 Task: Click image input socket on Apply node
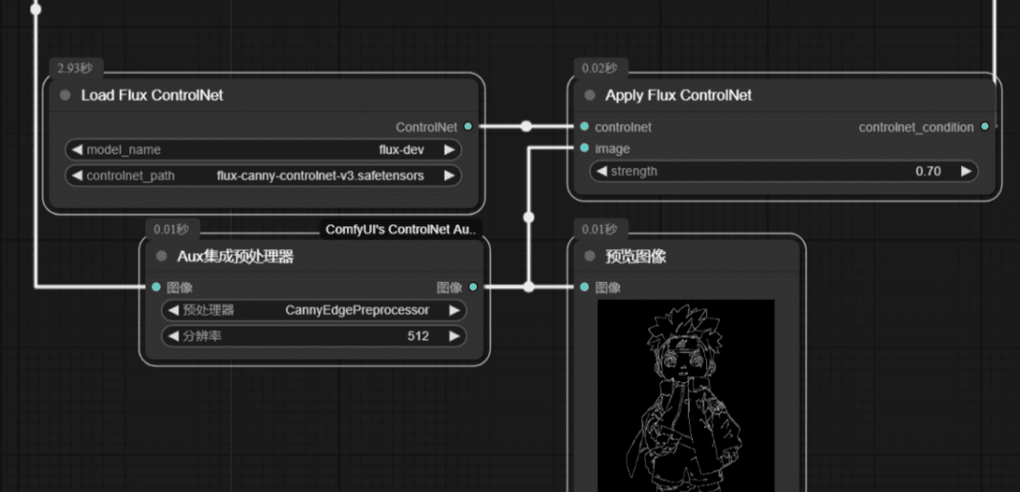584,148
